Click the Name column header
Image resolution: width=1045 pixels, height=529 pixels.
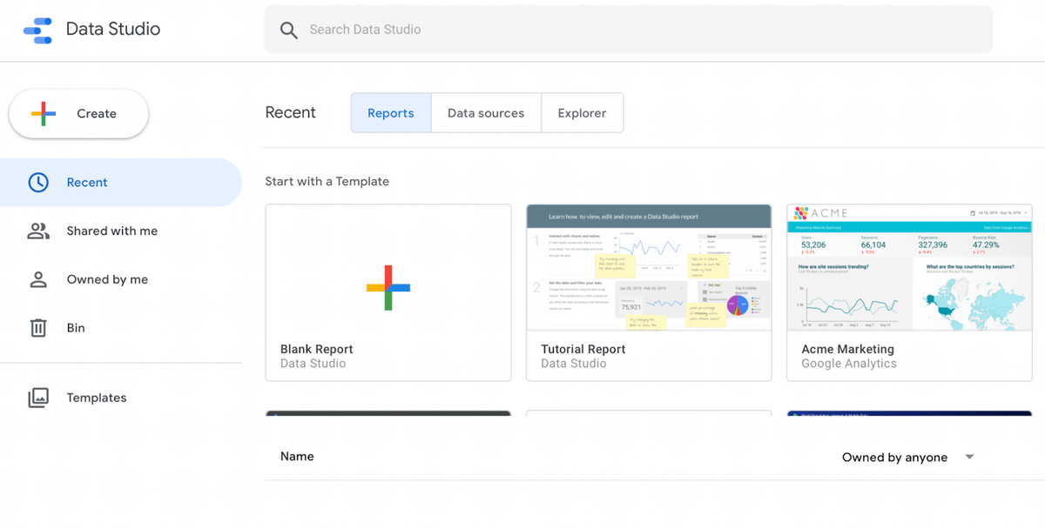297,457
